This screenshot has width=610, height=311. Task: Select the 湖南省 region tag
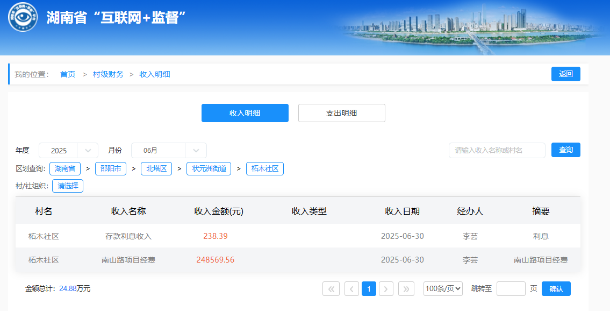coord(65,168)
